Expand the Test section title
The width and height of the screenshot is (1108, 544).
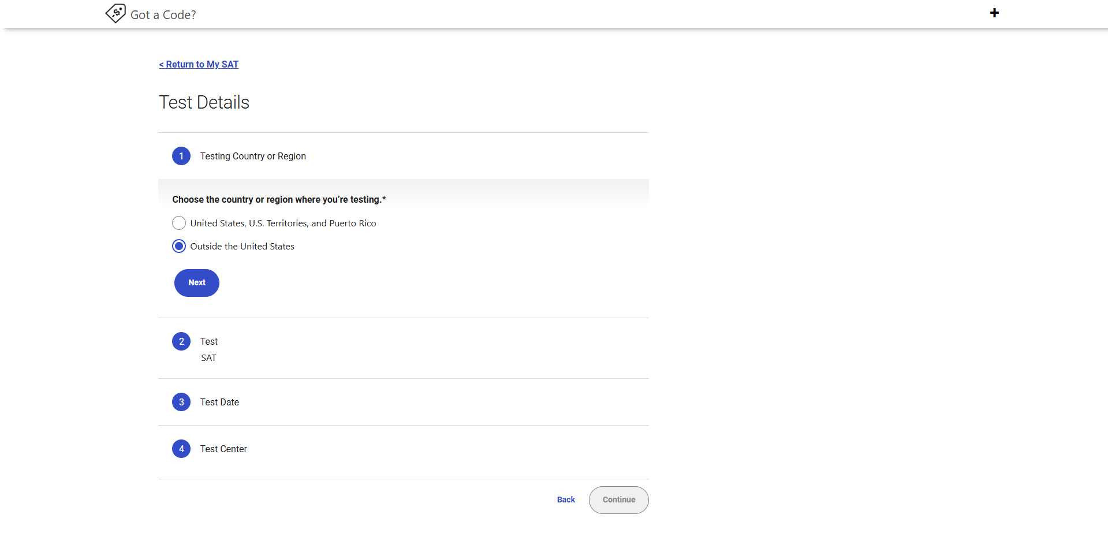(209, 342)
